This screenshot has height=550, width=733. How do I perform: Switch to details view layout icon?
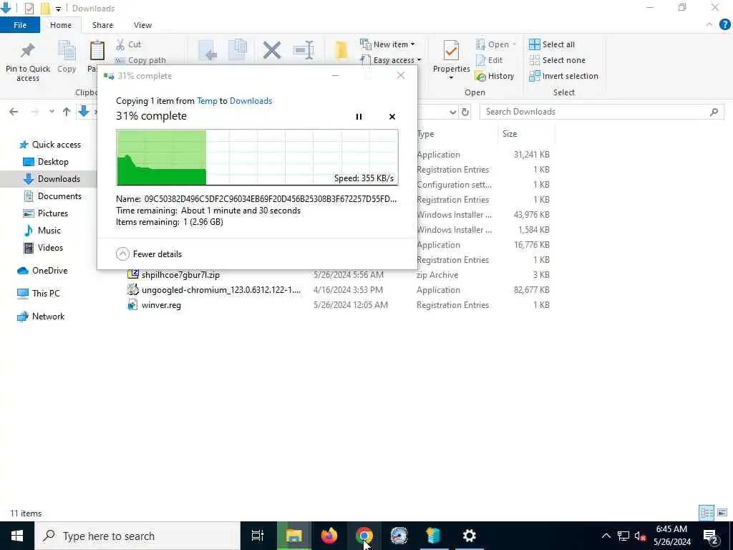click(707, 513)
